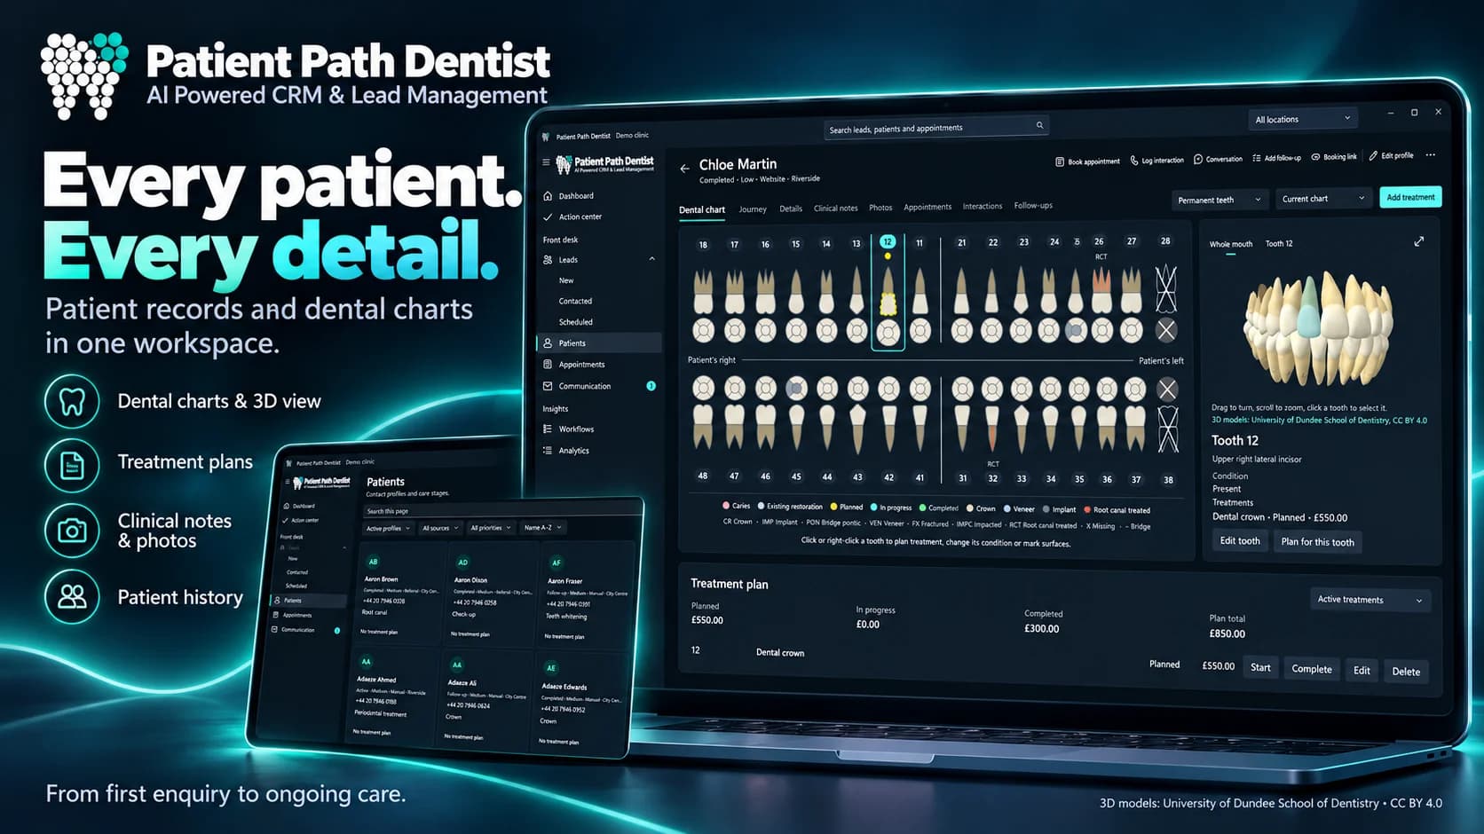Open the Active treatments dropdown

click(1370, 600)
